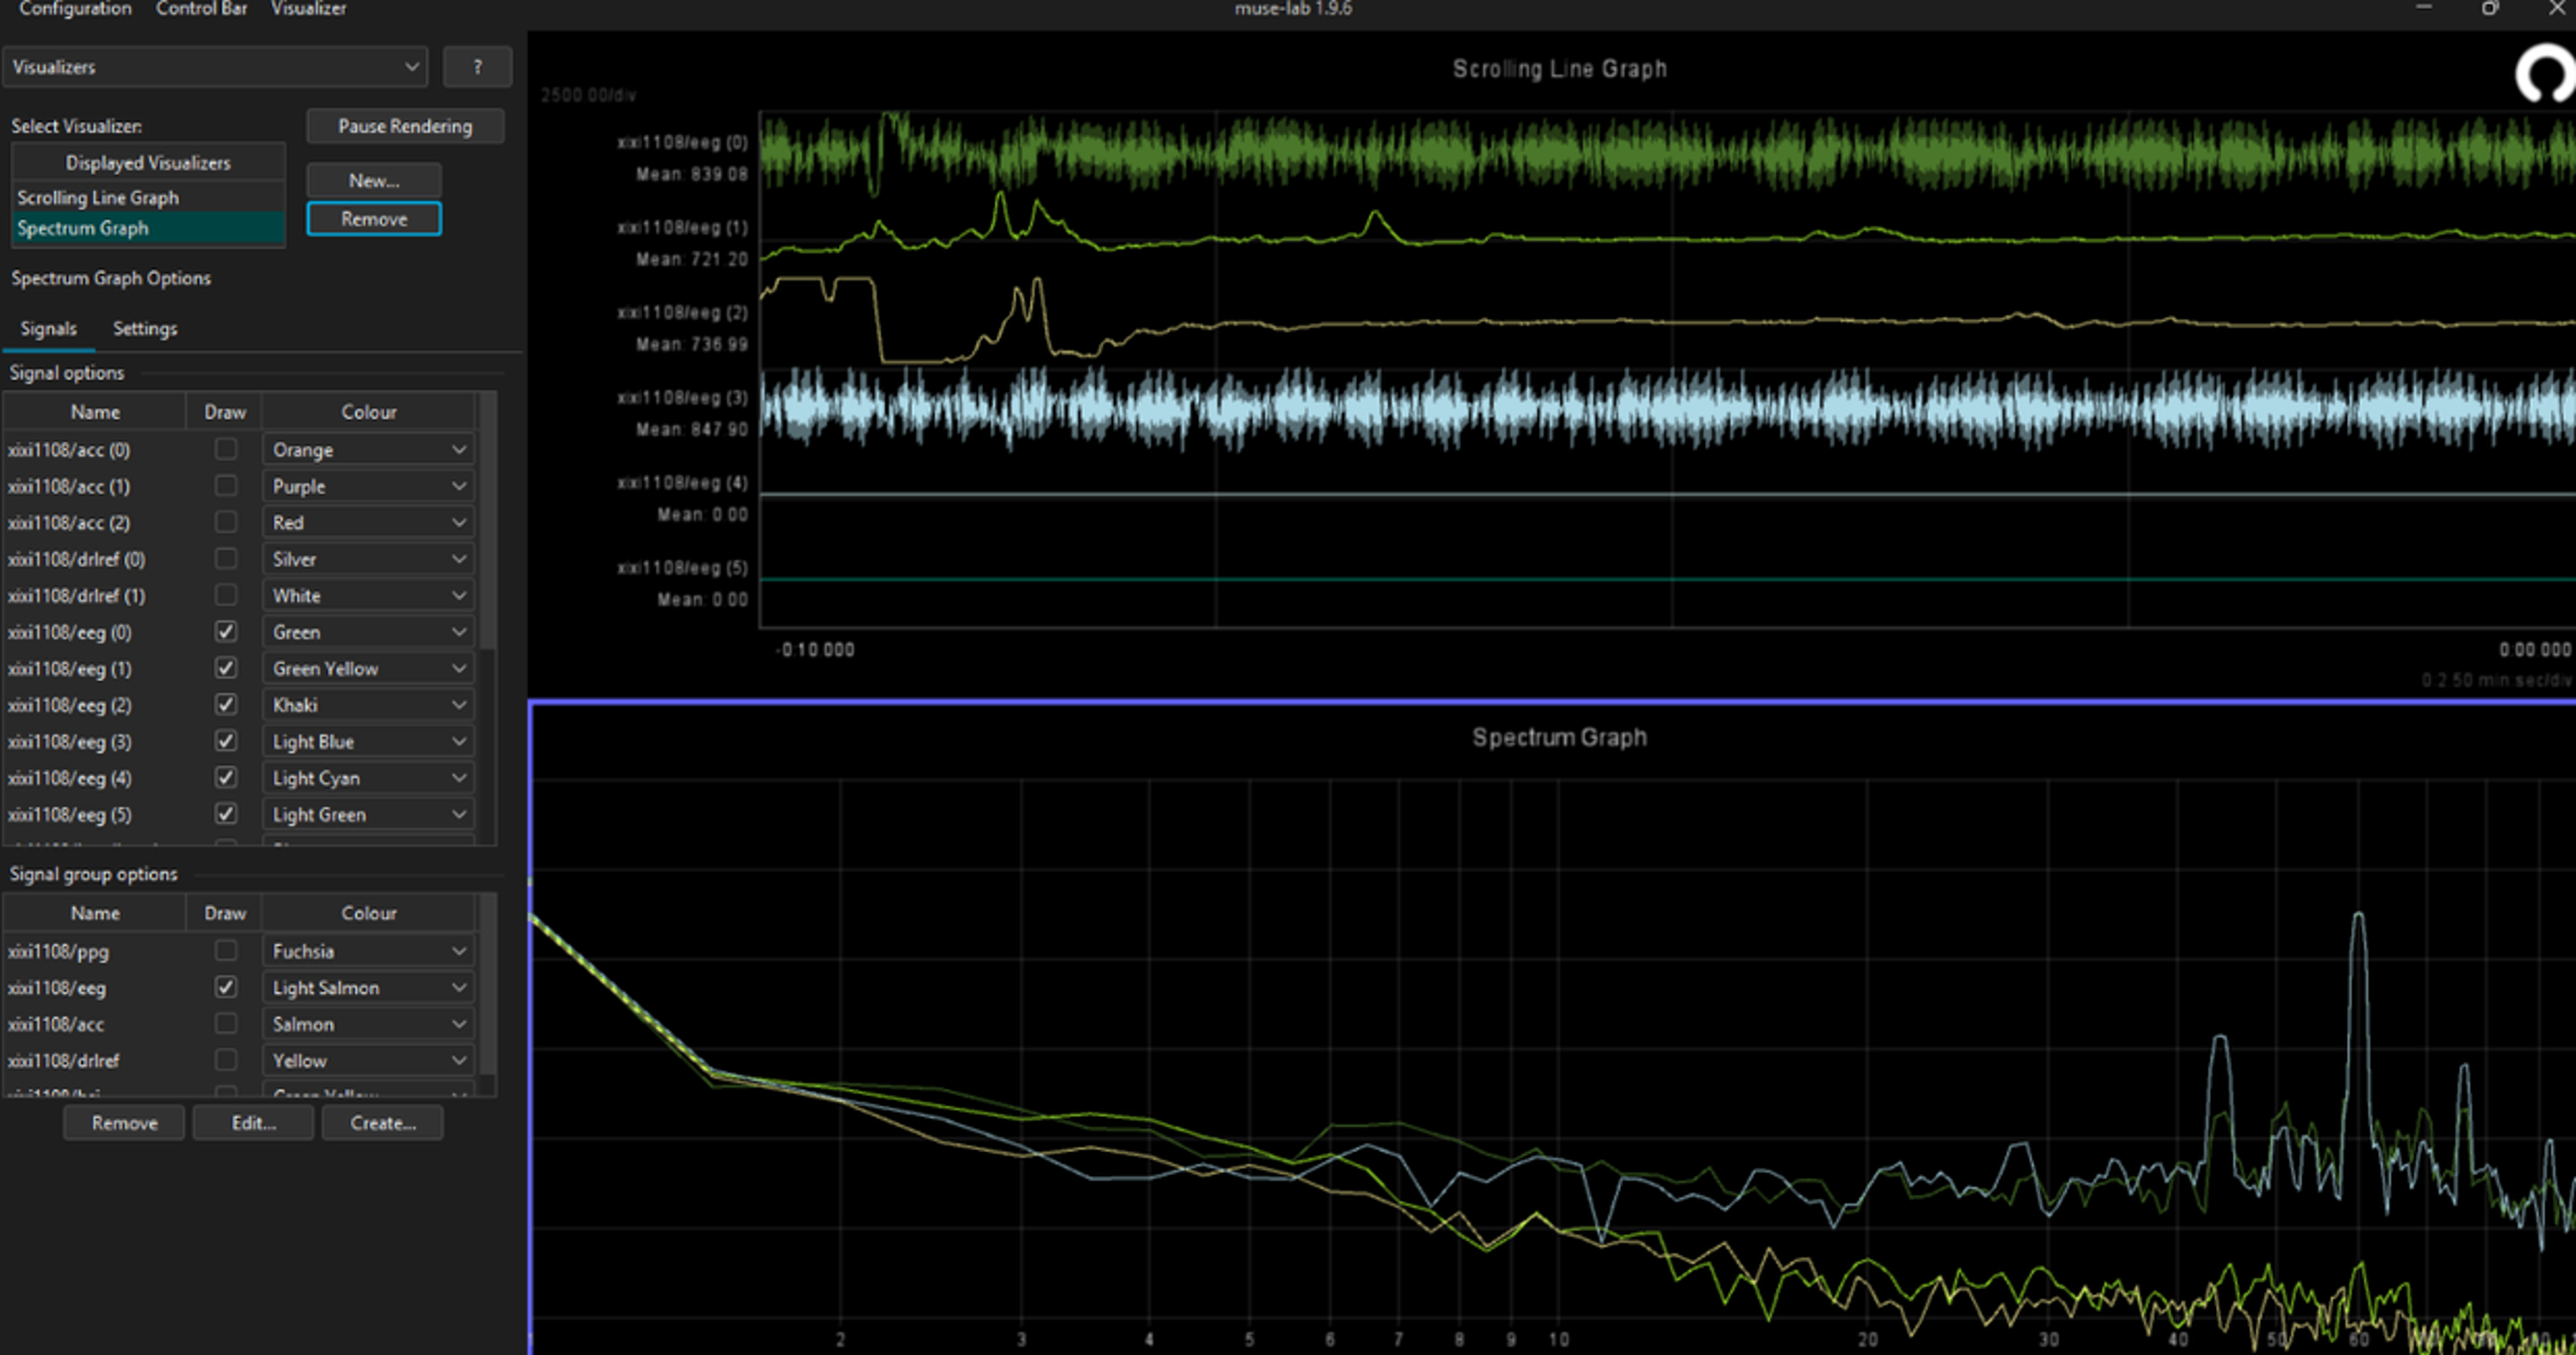Click 'Mean: 847.90' label of eeg (3)
2576x1355 pixels.
click(x=692, y=429)
